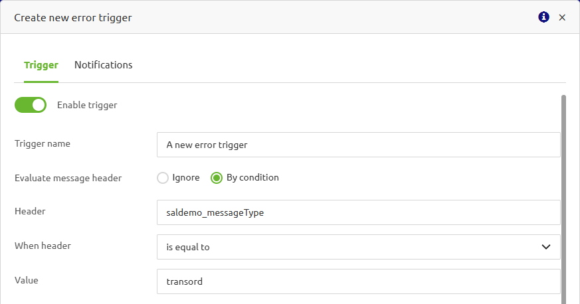Click the Trigger name input field
Image resolution: width=580 pixels, height=304 pixels.
point(358,144)
